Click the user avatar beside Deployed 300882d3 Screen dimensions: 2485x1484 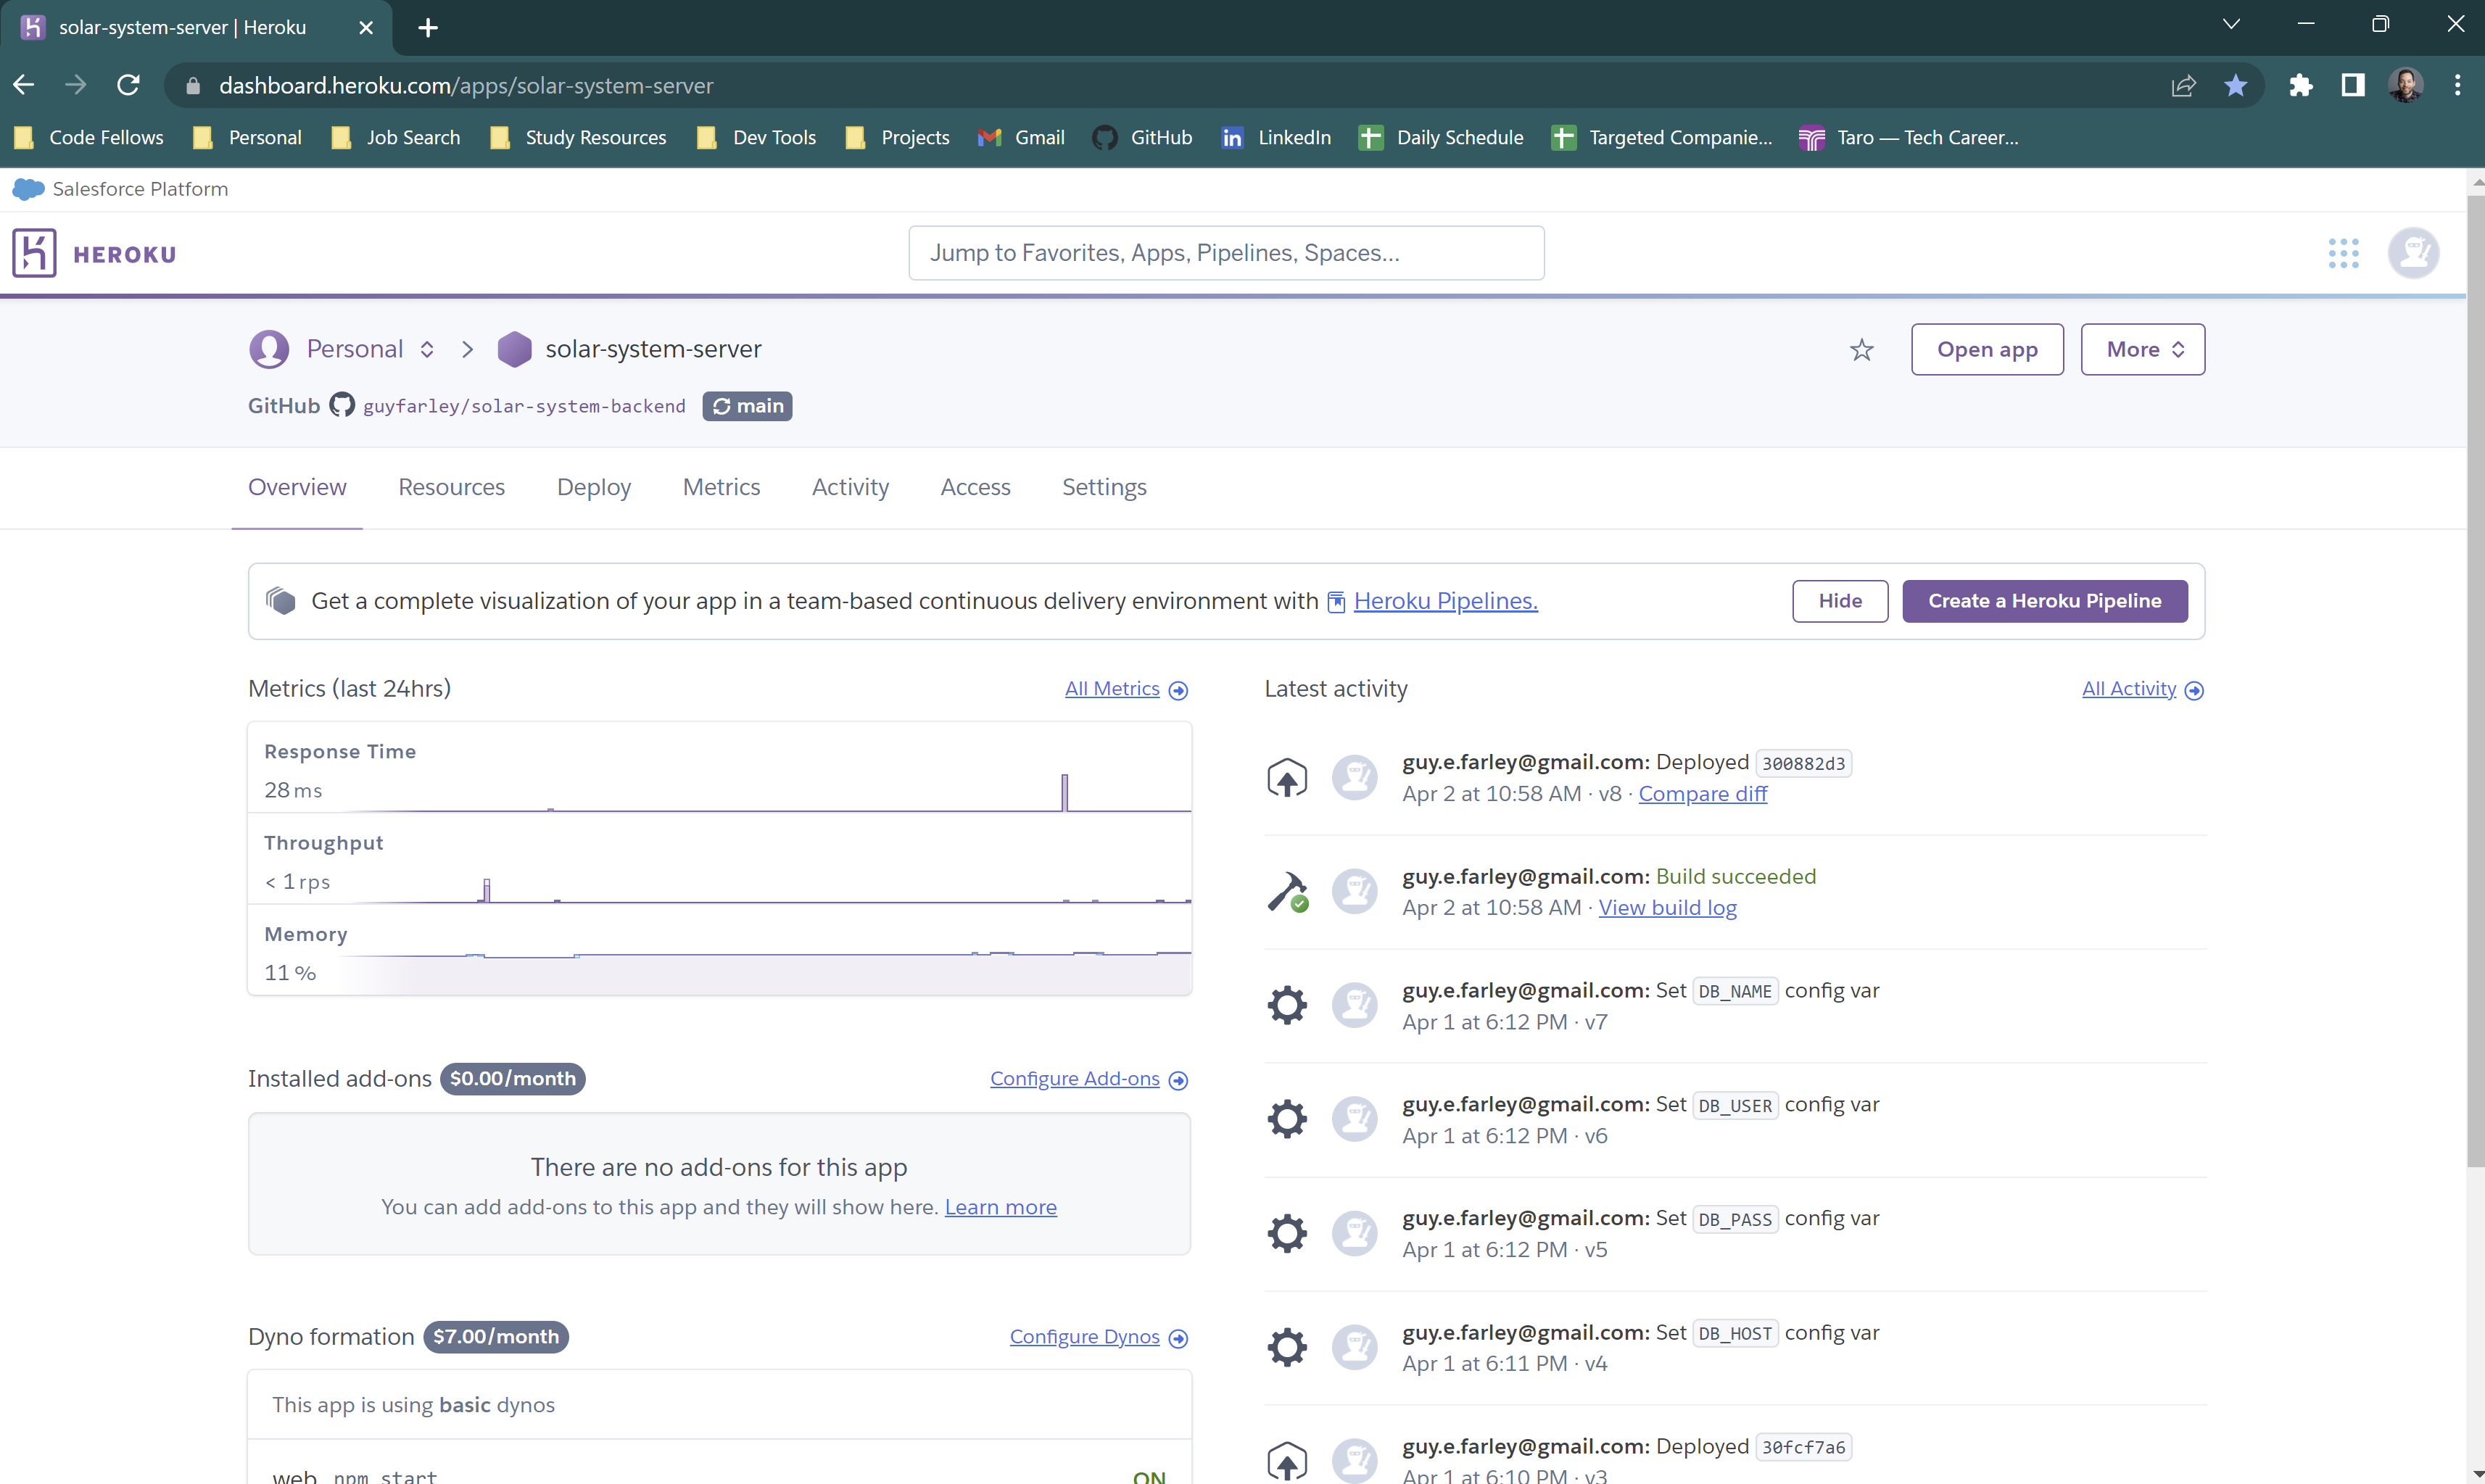1355,778
